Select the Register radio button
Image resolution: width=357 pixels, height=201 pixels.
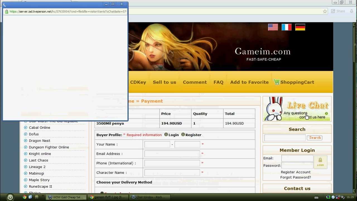pos(183,135)
